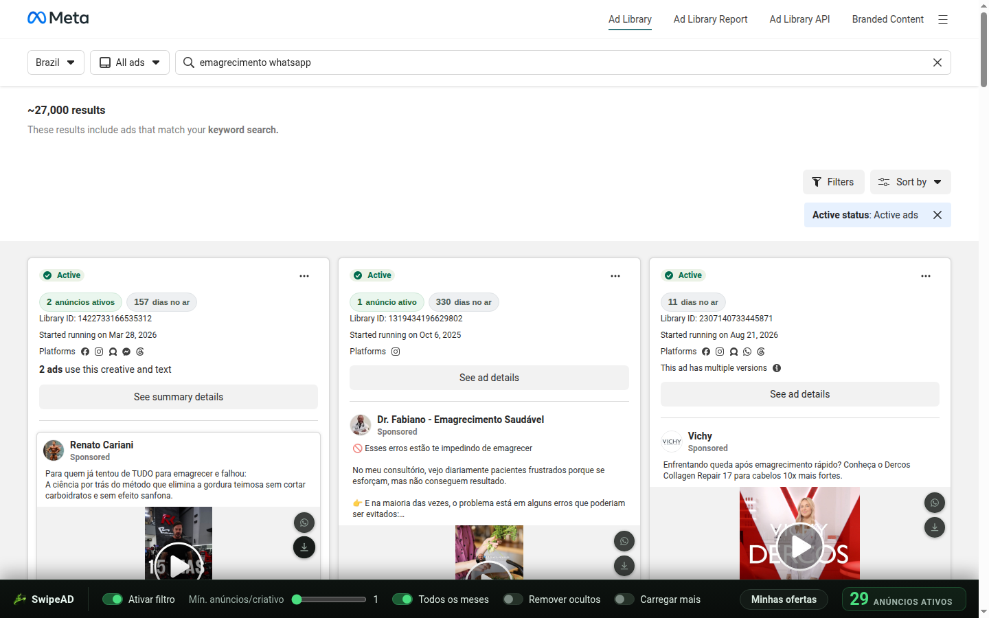Image resolution: width=989 pixels, height=618 pixels.
Task: Click Instagram platform icon on Renato Cariani ad
Action: point(99,352)
